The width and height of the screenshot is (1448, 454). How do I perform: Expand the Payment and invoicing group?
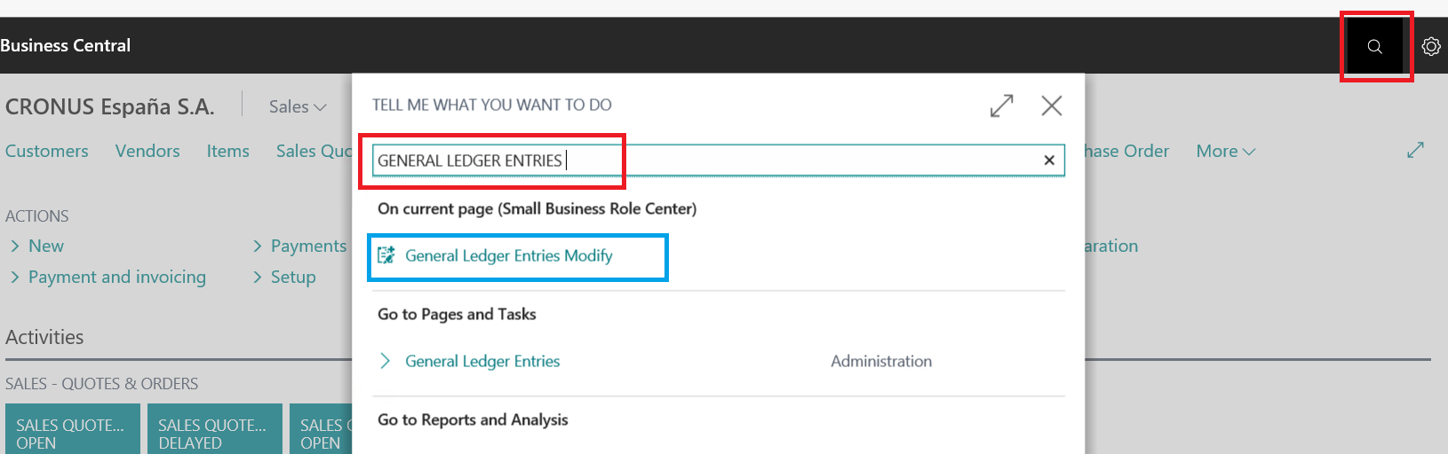point(108,277)
